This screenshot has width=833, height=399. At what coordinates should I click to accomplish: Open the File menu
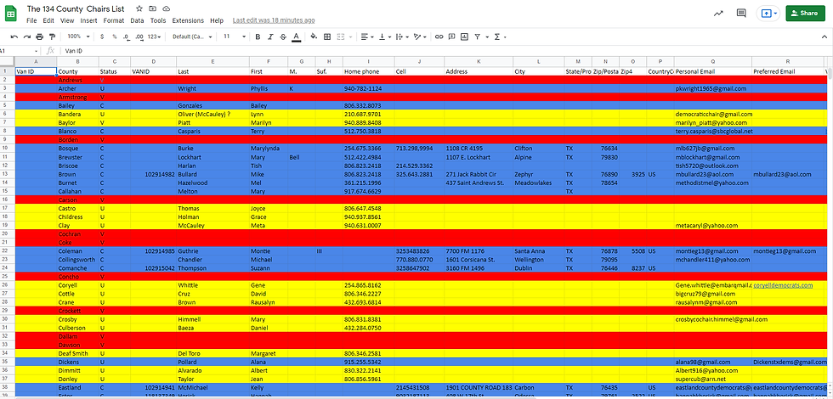31,20
